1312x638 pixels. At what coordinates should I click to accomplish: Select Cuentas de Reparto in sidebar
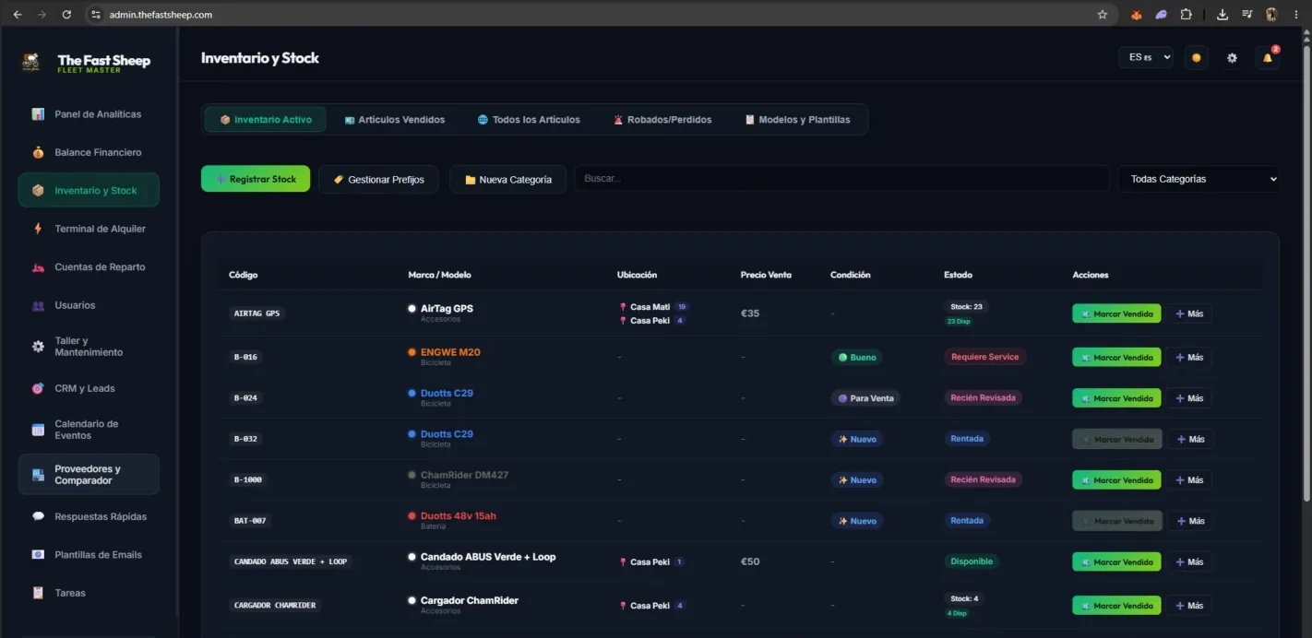tap(89, 267)
